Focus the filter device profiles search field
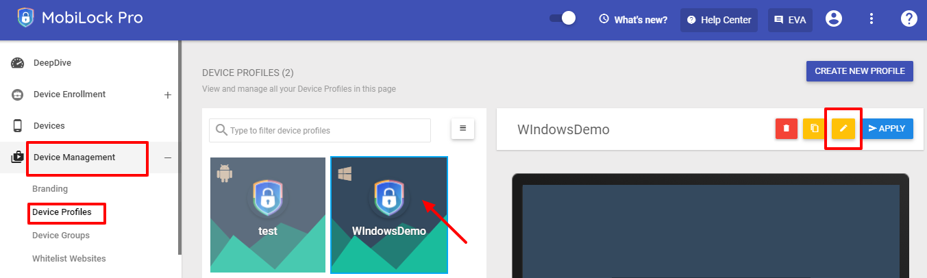 click(x=320, y=130)
